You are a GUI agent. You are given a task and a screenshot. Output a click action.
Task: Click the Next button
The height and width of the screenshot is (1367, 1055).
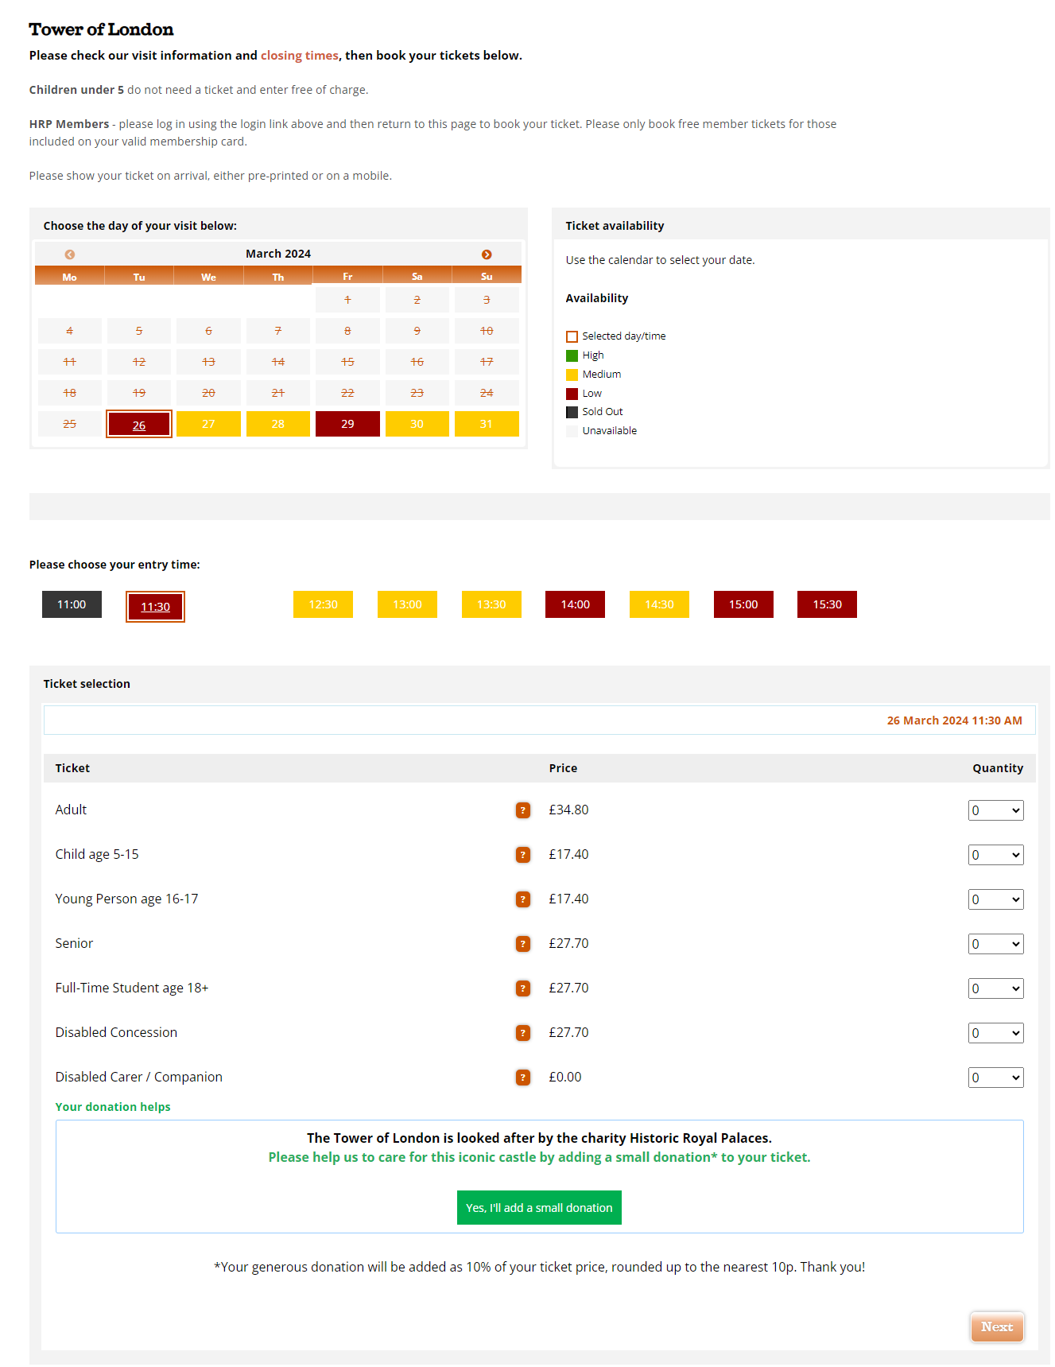click(x=997, y=1326)
